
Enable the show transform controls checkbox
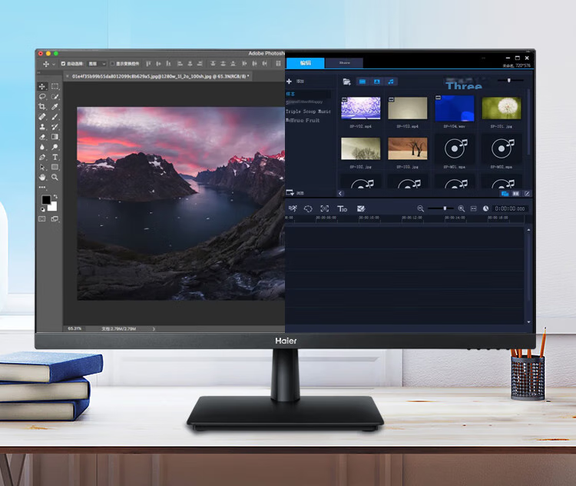tap(112, 64)
